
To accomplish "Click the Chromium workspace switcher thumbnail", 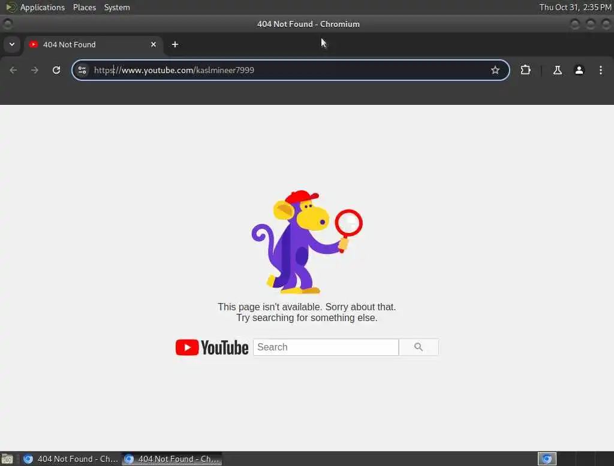I will [x=547, y=459].
